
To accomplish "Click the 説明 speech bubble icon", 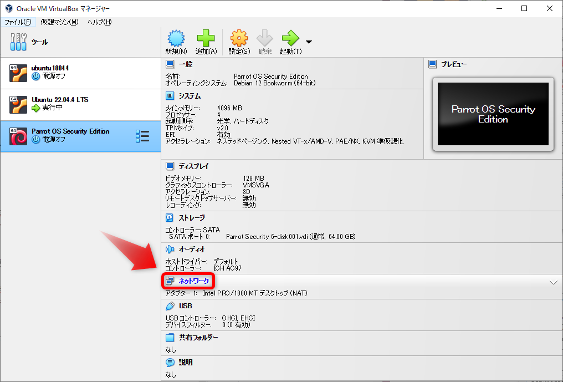I will pos(170,362).
